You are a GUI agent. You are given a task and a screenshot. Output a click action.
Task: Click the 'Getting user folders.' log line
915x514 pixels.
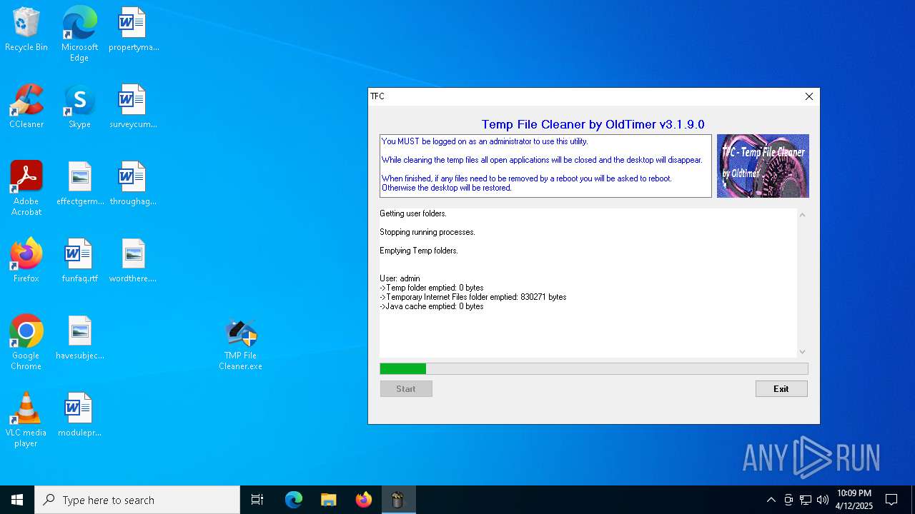pos(413,213)
